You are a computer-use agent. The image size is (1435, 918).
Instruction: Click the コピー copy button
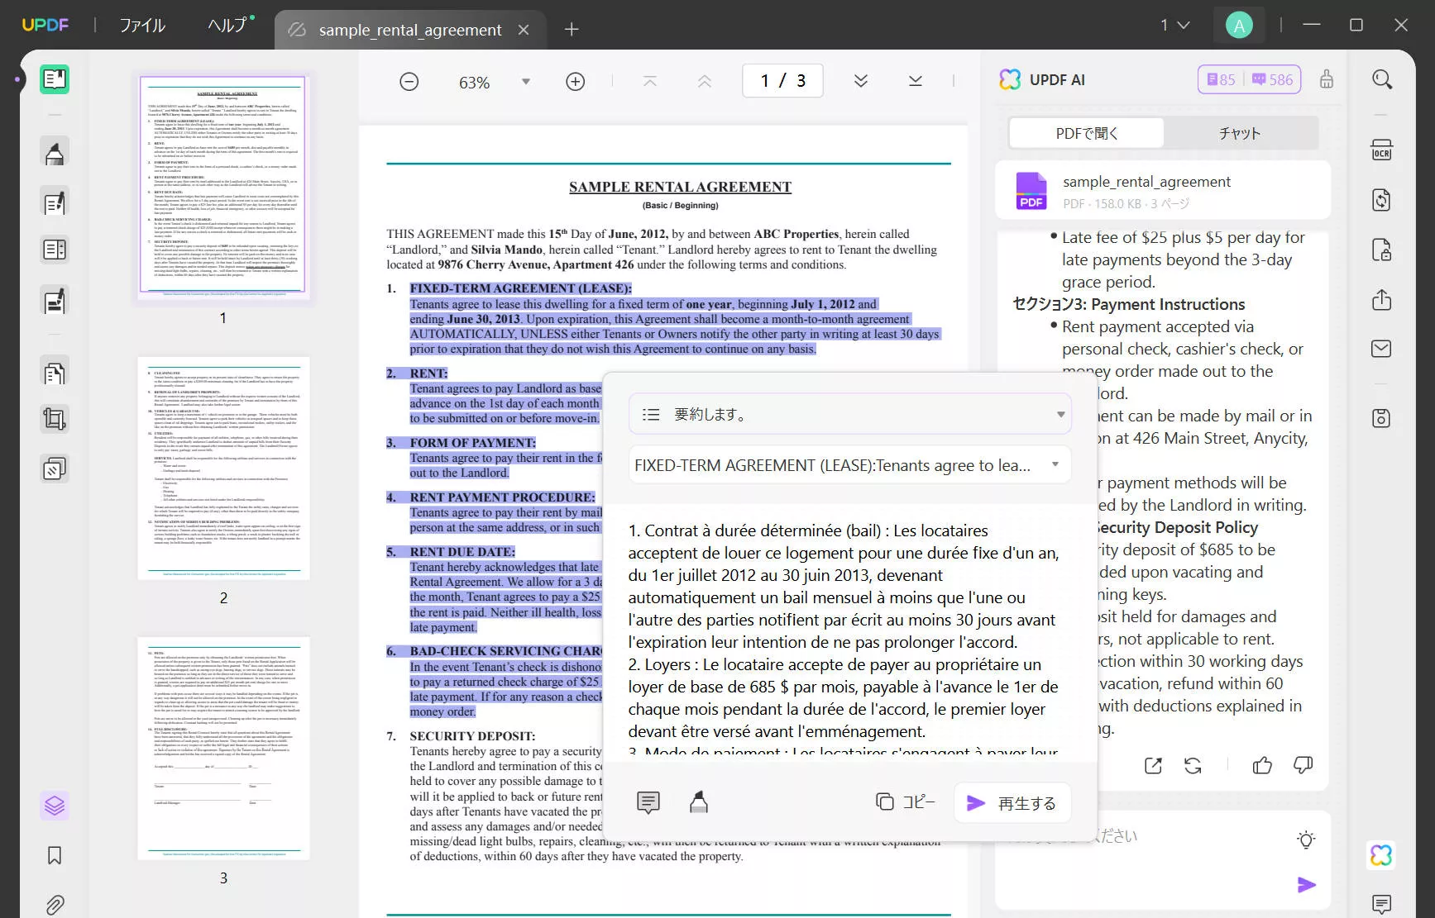(x=906, y=801)
